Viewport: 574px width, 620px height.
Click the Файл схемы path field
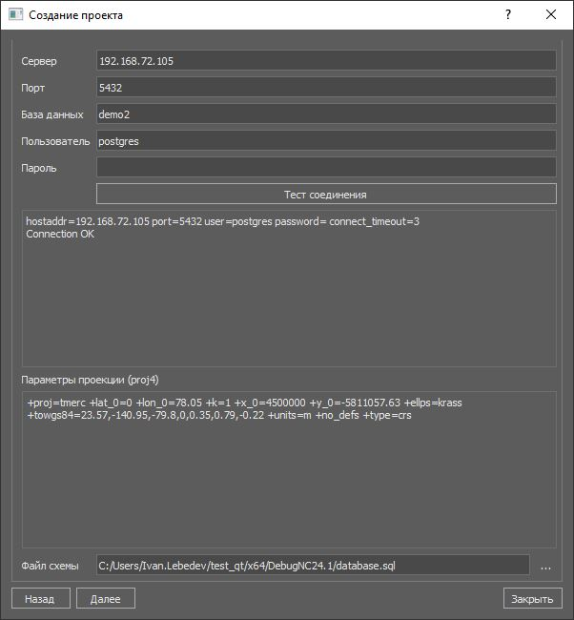click(x=312, y=566)
